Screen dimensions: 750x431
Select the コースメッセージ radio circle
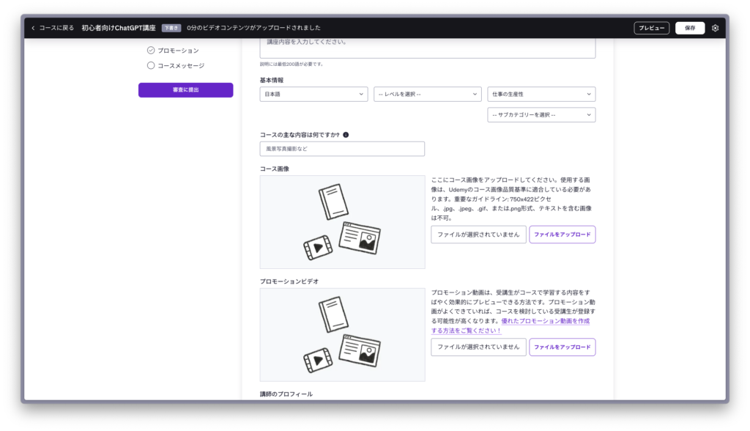point(151,65)
